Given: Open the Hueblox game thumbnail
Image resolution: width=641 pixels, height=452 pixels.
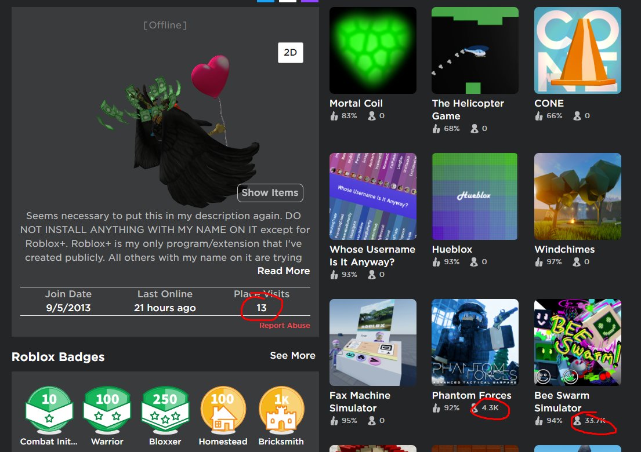Looking at the screenshot, I should (475, 196).
